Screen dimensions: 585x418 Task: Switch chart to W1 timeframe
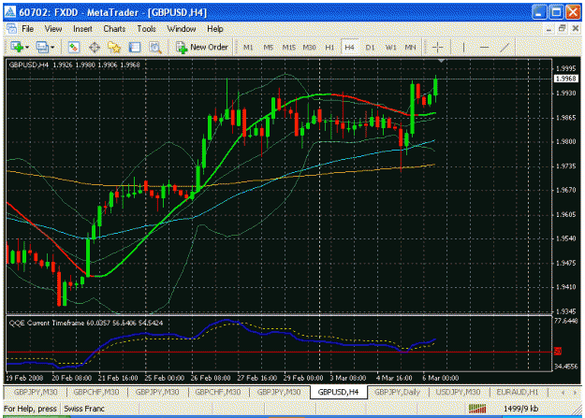click(390, 48)
